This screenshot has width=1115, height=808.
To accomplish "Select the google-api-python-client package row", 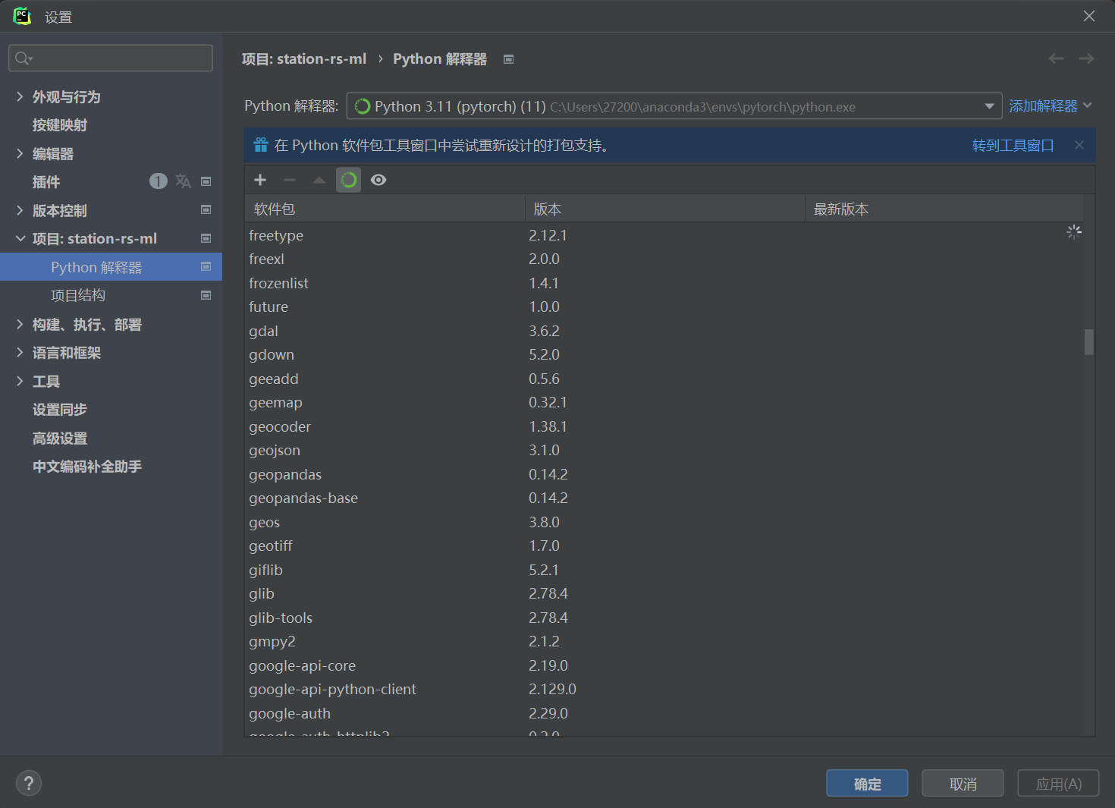I will coord(664,689).
